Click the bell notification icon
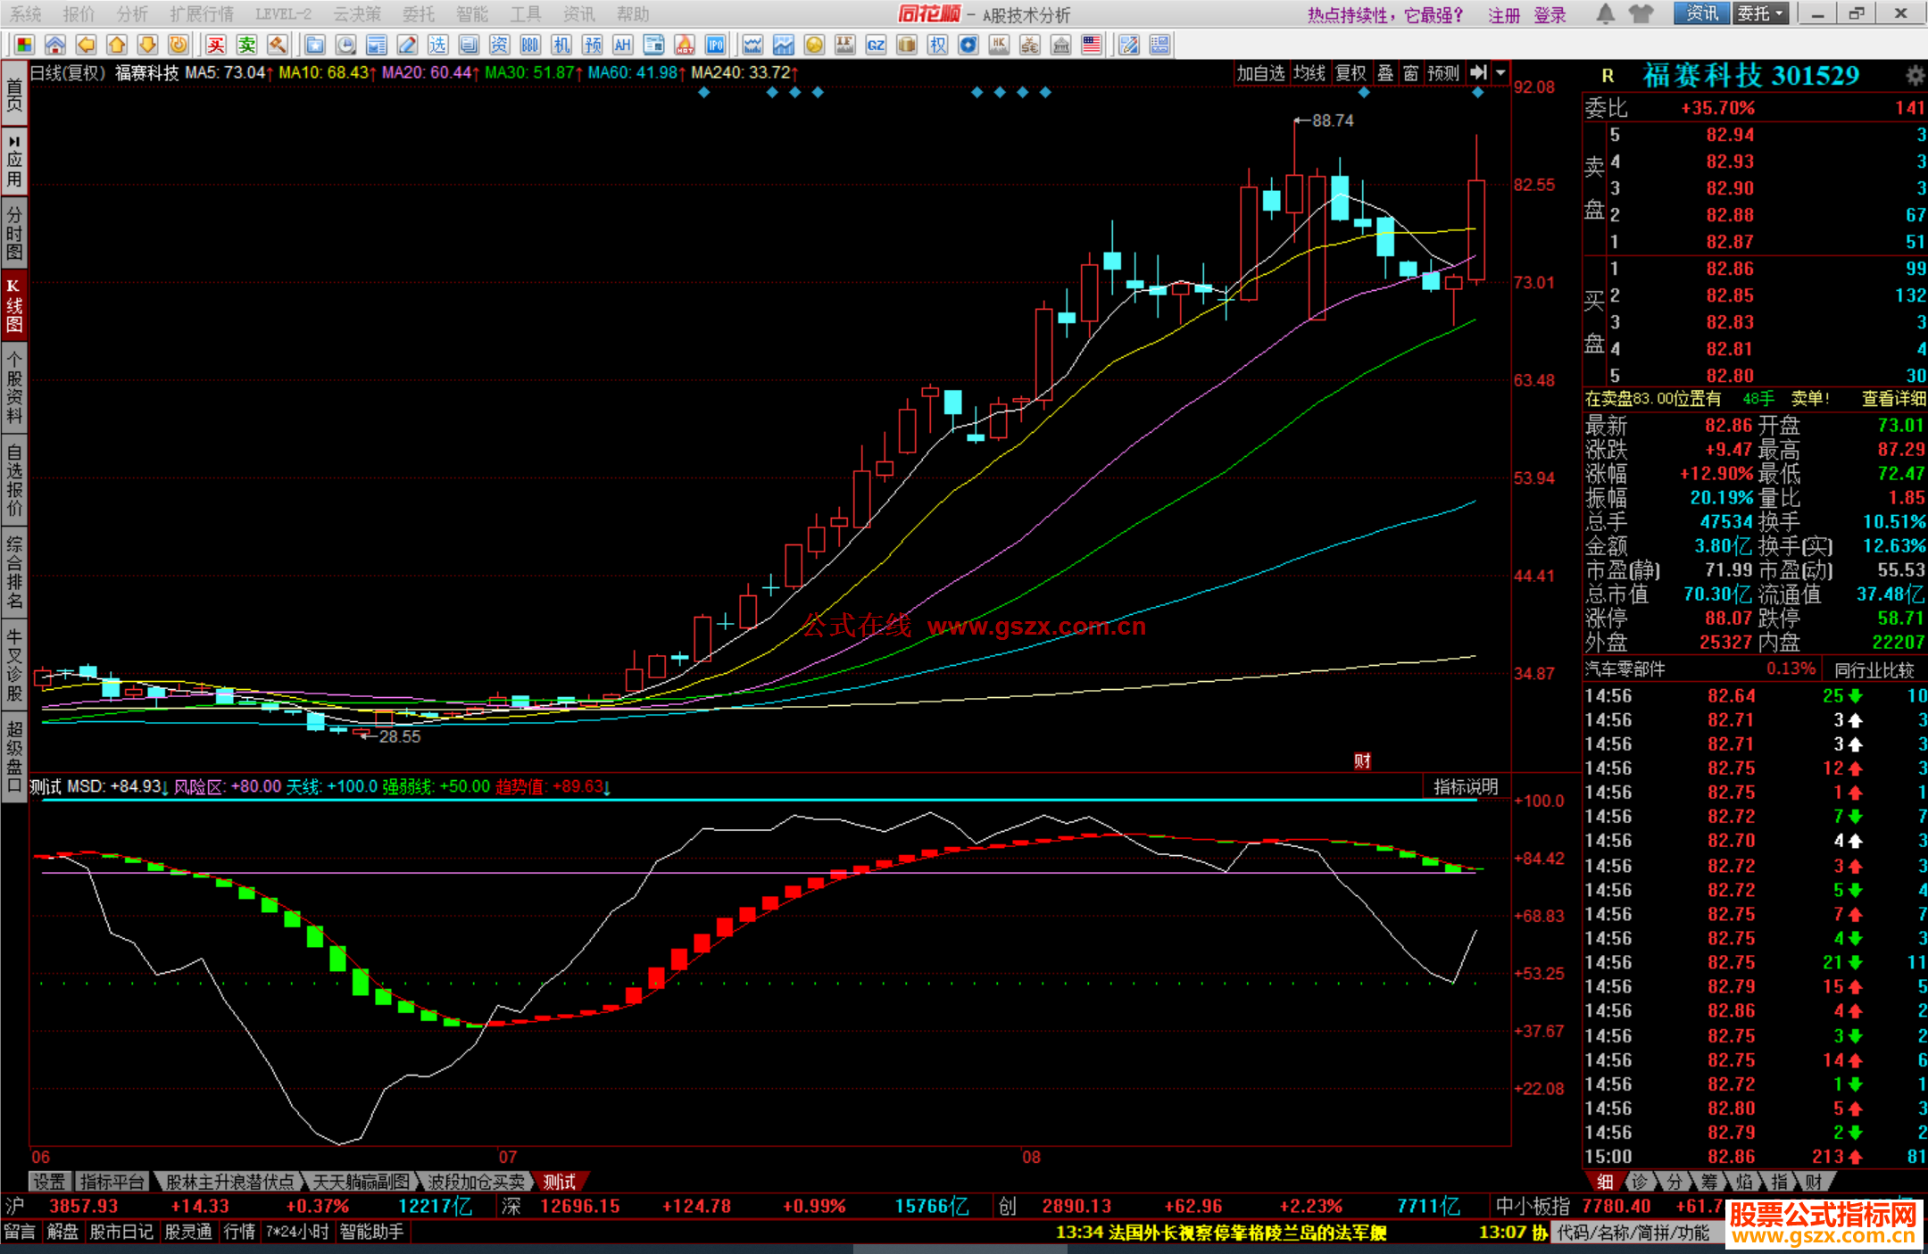The height and width of the screenshot is (1254, 1928). (x=1605, y=14)
